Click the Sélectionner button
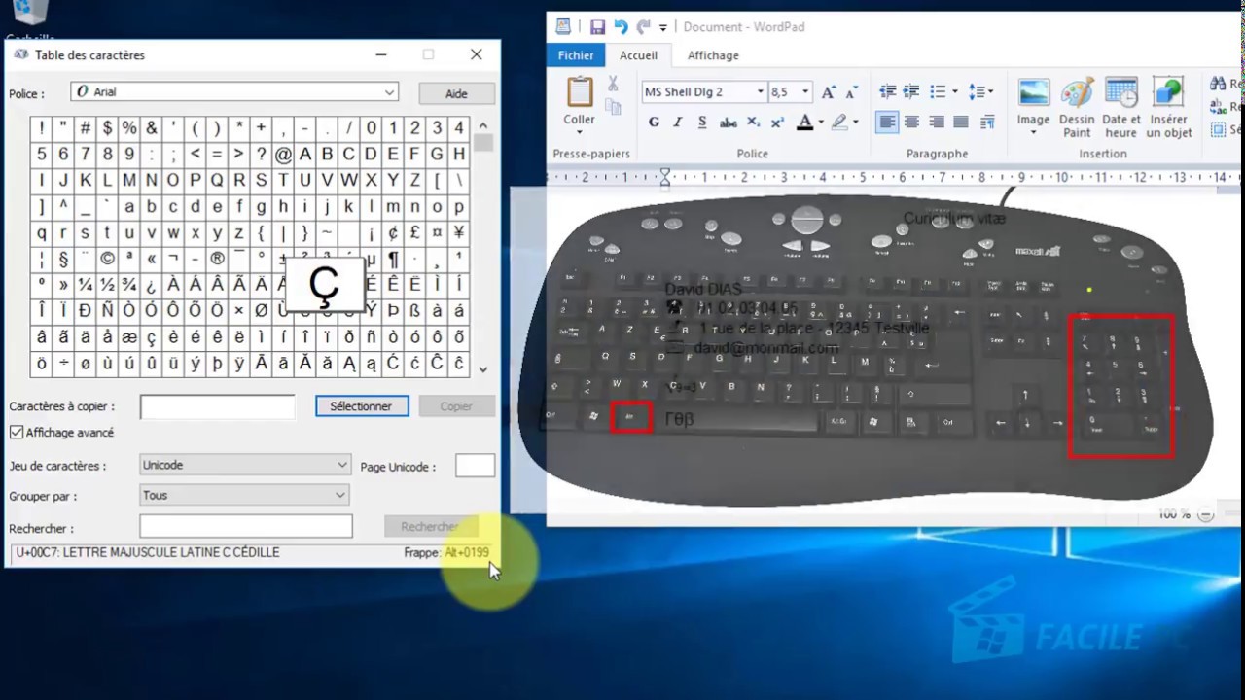 (361, 406)
